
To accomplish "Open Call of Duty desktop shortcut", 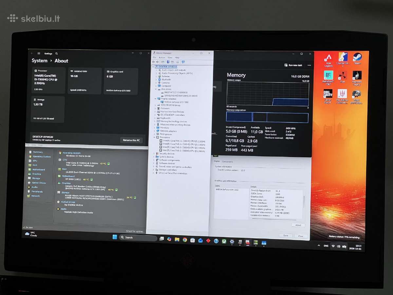I will click(328, 96).
